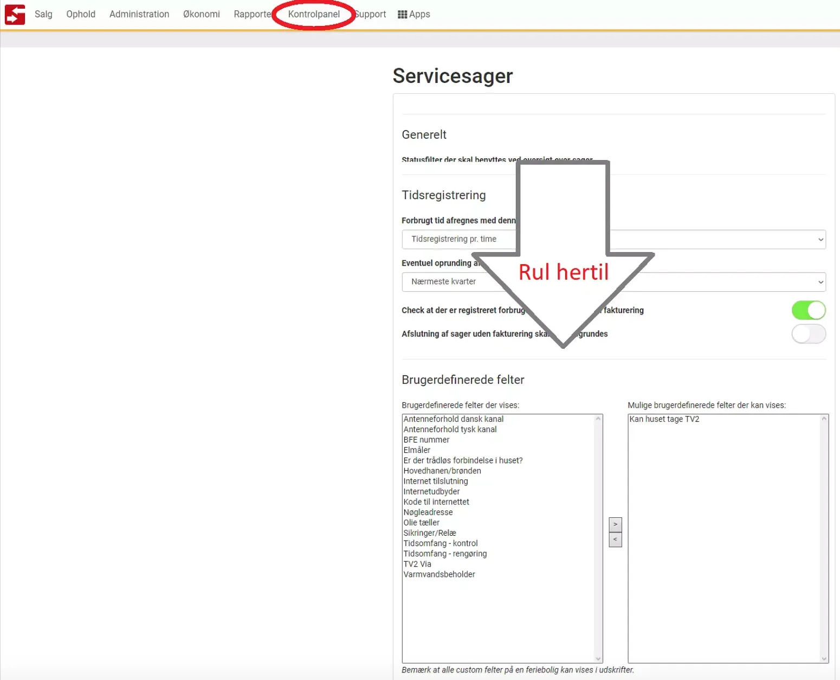Disable the 'Check at der er registreret forbrug' toggle
This screenshot has width=840, height=680.
[809, 310]
